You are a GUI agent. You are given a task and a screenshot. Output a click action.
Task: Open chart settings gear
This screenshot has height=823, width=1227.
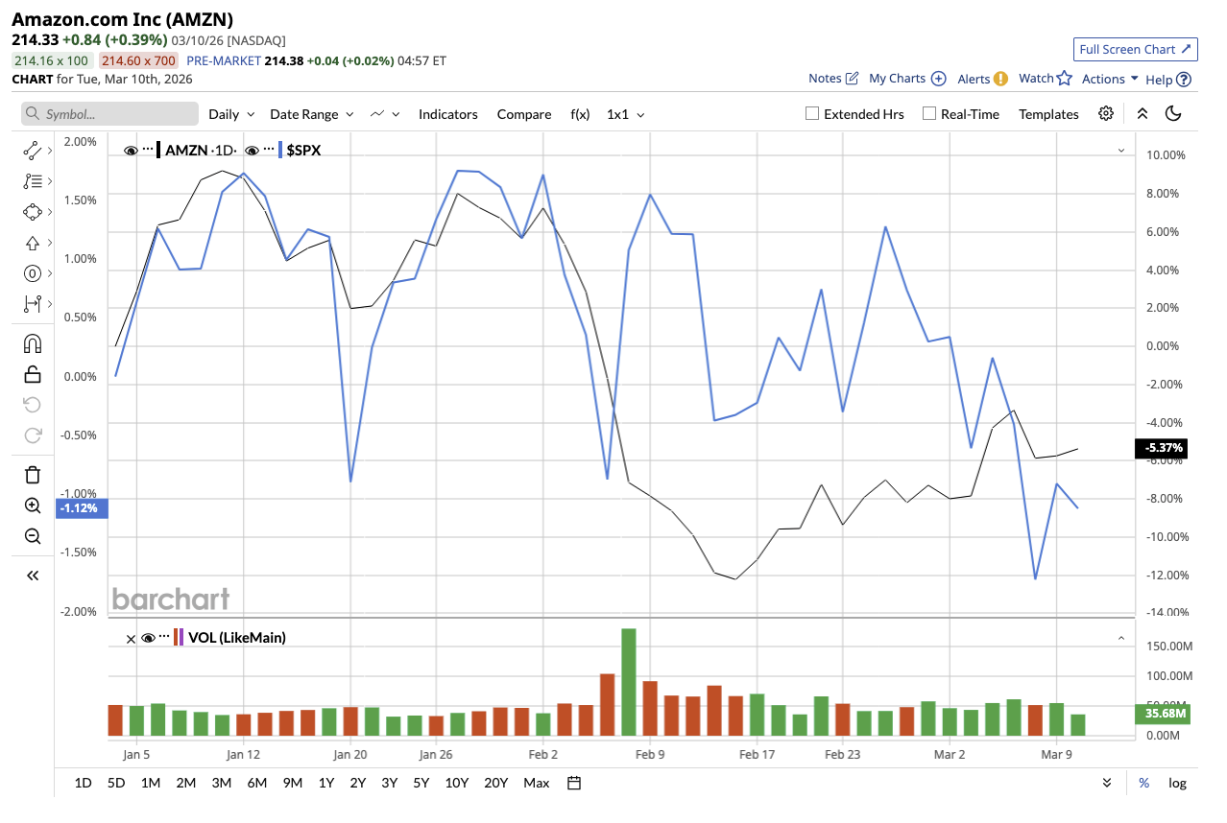click(1106, 113)
